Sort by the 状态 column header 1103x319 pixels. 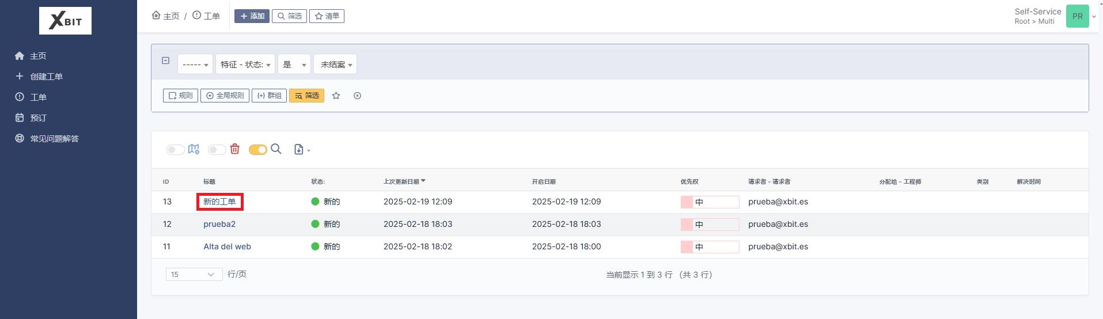(x=318, y=182)
